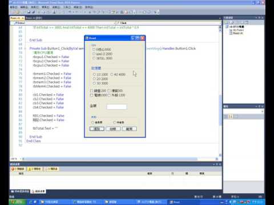Image resolution: width=274 pixels, height=205 pixels.
Task: Click the Save icon in the toolbar
Action: 29,12
